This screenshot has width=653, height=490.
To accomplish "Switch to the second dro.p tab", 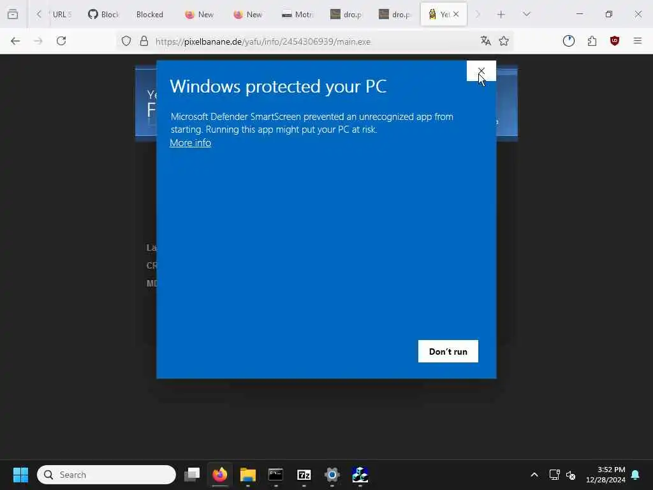I will (394, 14).
